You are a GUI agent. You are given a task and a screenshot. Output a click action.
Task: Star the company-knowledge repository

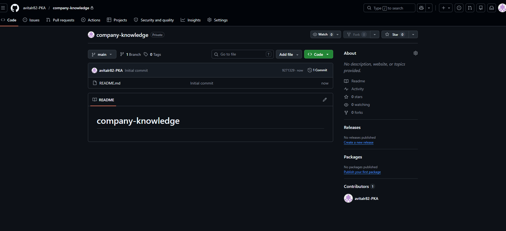(x=395, y=34)
